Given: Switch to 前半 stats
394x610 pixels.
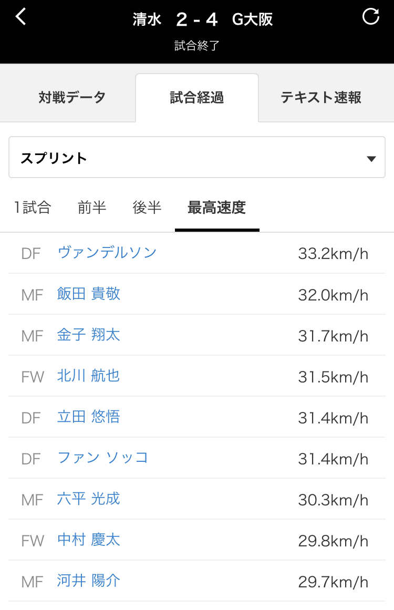Looking at the screenshot, I should point(92,208).
